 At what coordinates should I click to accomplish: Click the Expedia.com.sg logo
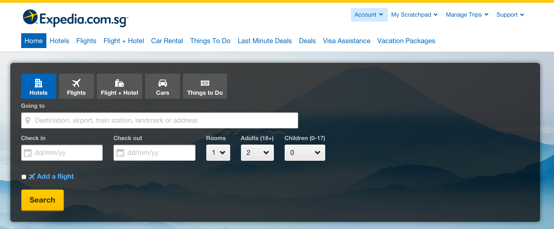(x=75, y=18)
